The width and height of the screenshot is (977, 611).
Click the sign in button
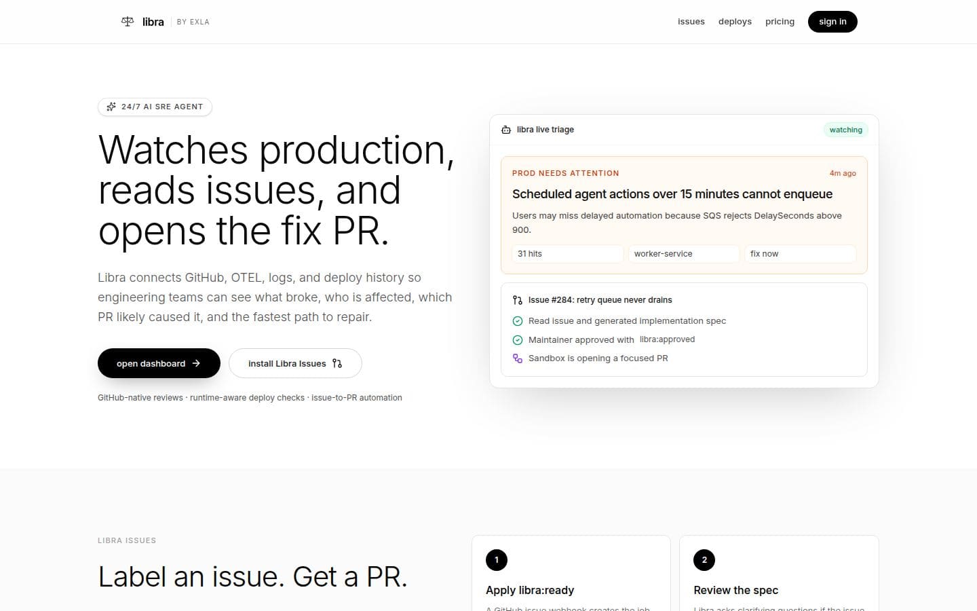click(x=832, y=22)
